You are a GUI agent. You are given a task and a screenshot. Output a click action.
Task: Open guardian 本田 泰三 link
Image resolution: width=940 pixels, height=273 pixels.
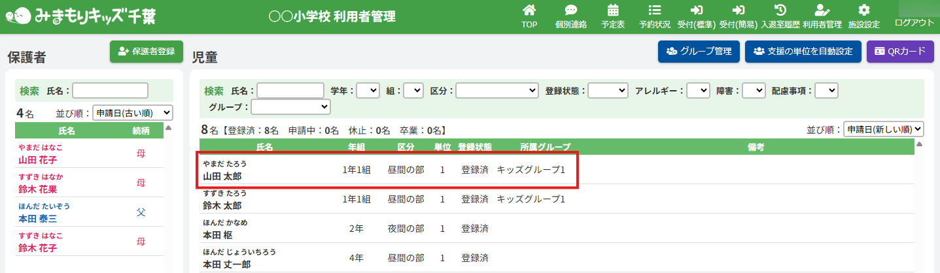coord(37,218)
